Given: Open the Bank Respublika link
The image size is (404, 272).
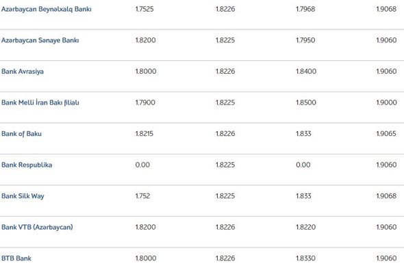Looking at the screenshot, I should pyautogui.click(x=27, y=165).
